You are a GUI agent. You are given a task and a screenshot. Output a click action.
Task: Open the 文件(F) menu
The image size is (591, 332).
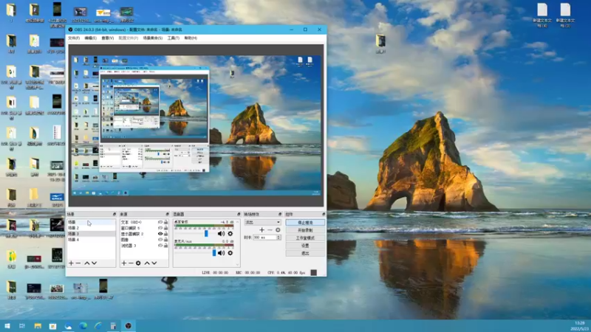[74, 38]
